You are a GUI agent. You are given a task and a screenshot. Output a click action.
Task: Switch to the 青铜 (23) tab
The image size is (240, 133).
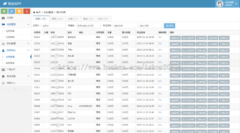(x=57, y=19)
